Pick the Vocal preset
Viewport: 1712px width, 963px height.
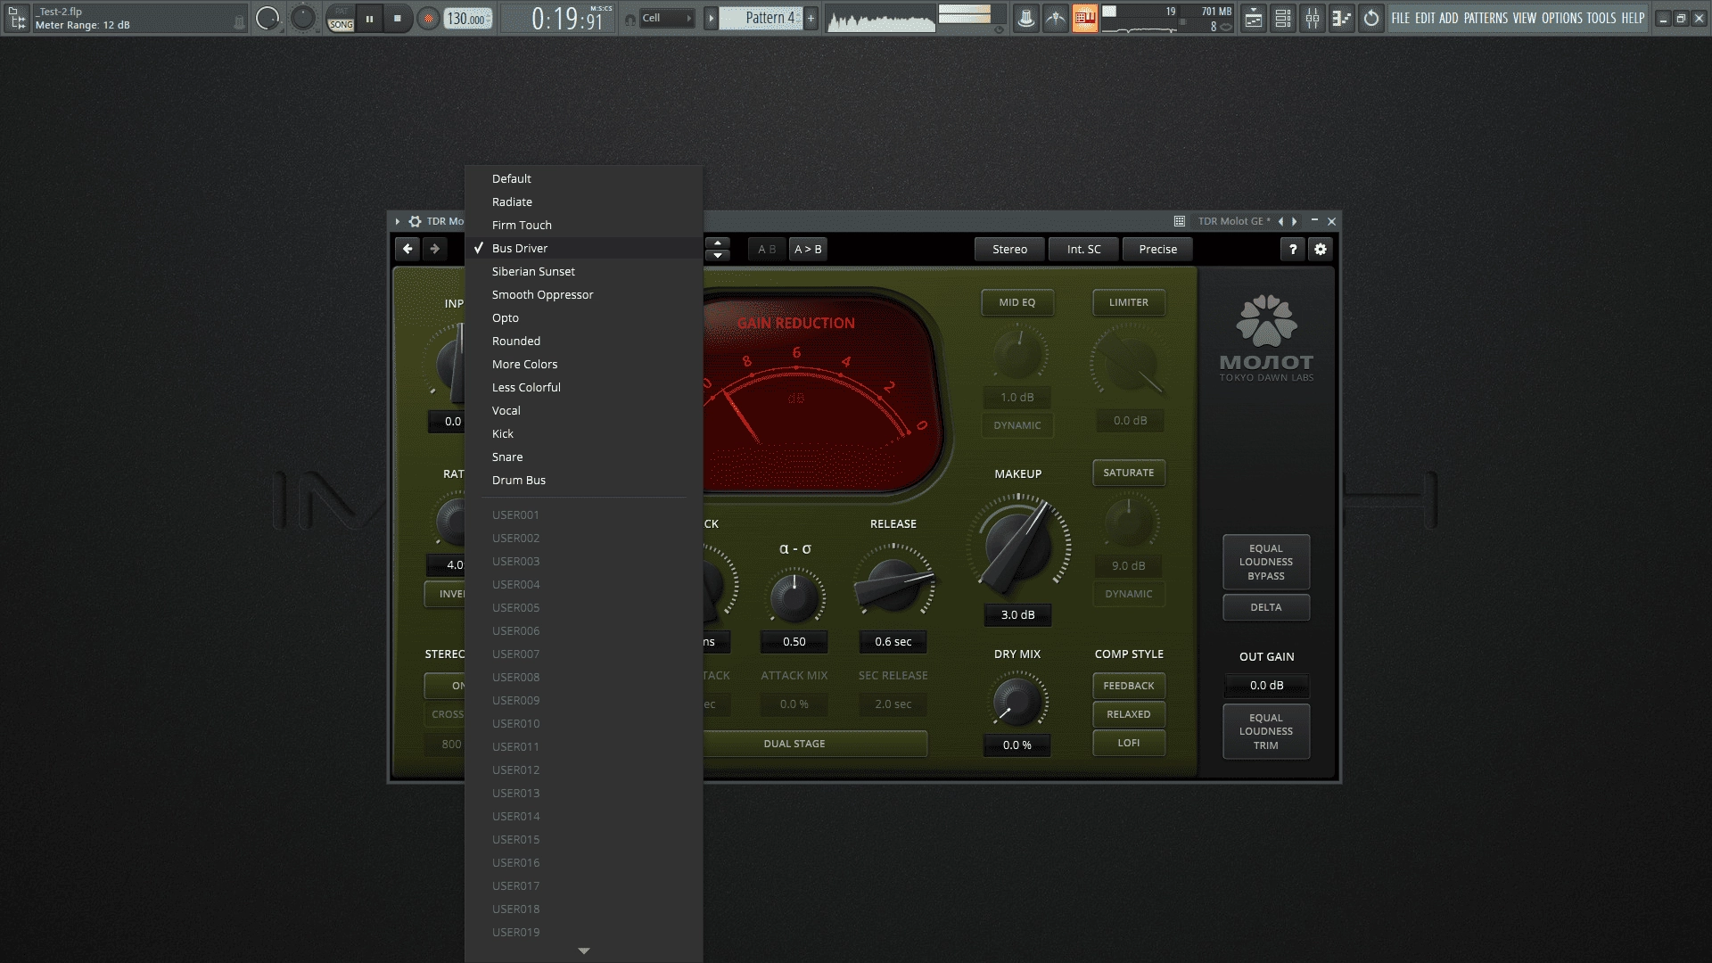(584, 410)
